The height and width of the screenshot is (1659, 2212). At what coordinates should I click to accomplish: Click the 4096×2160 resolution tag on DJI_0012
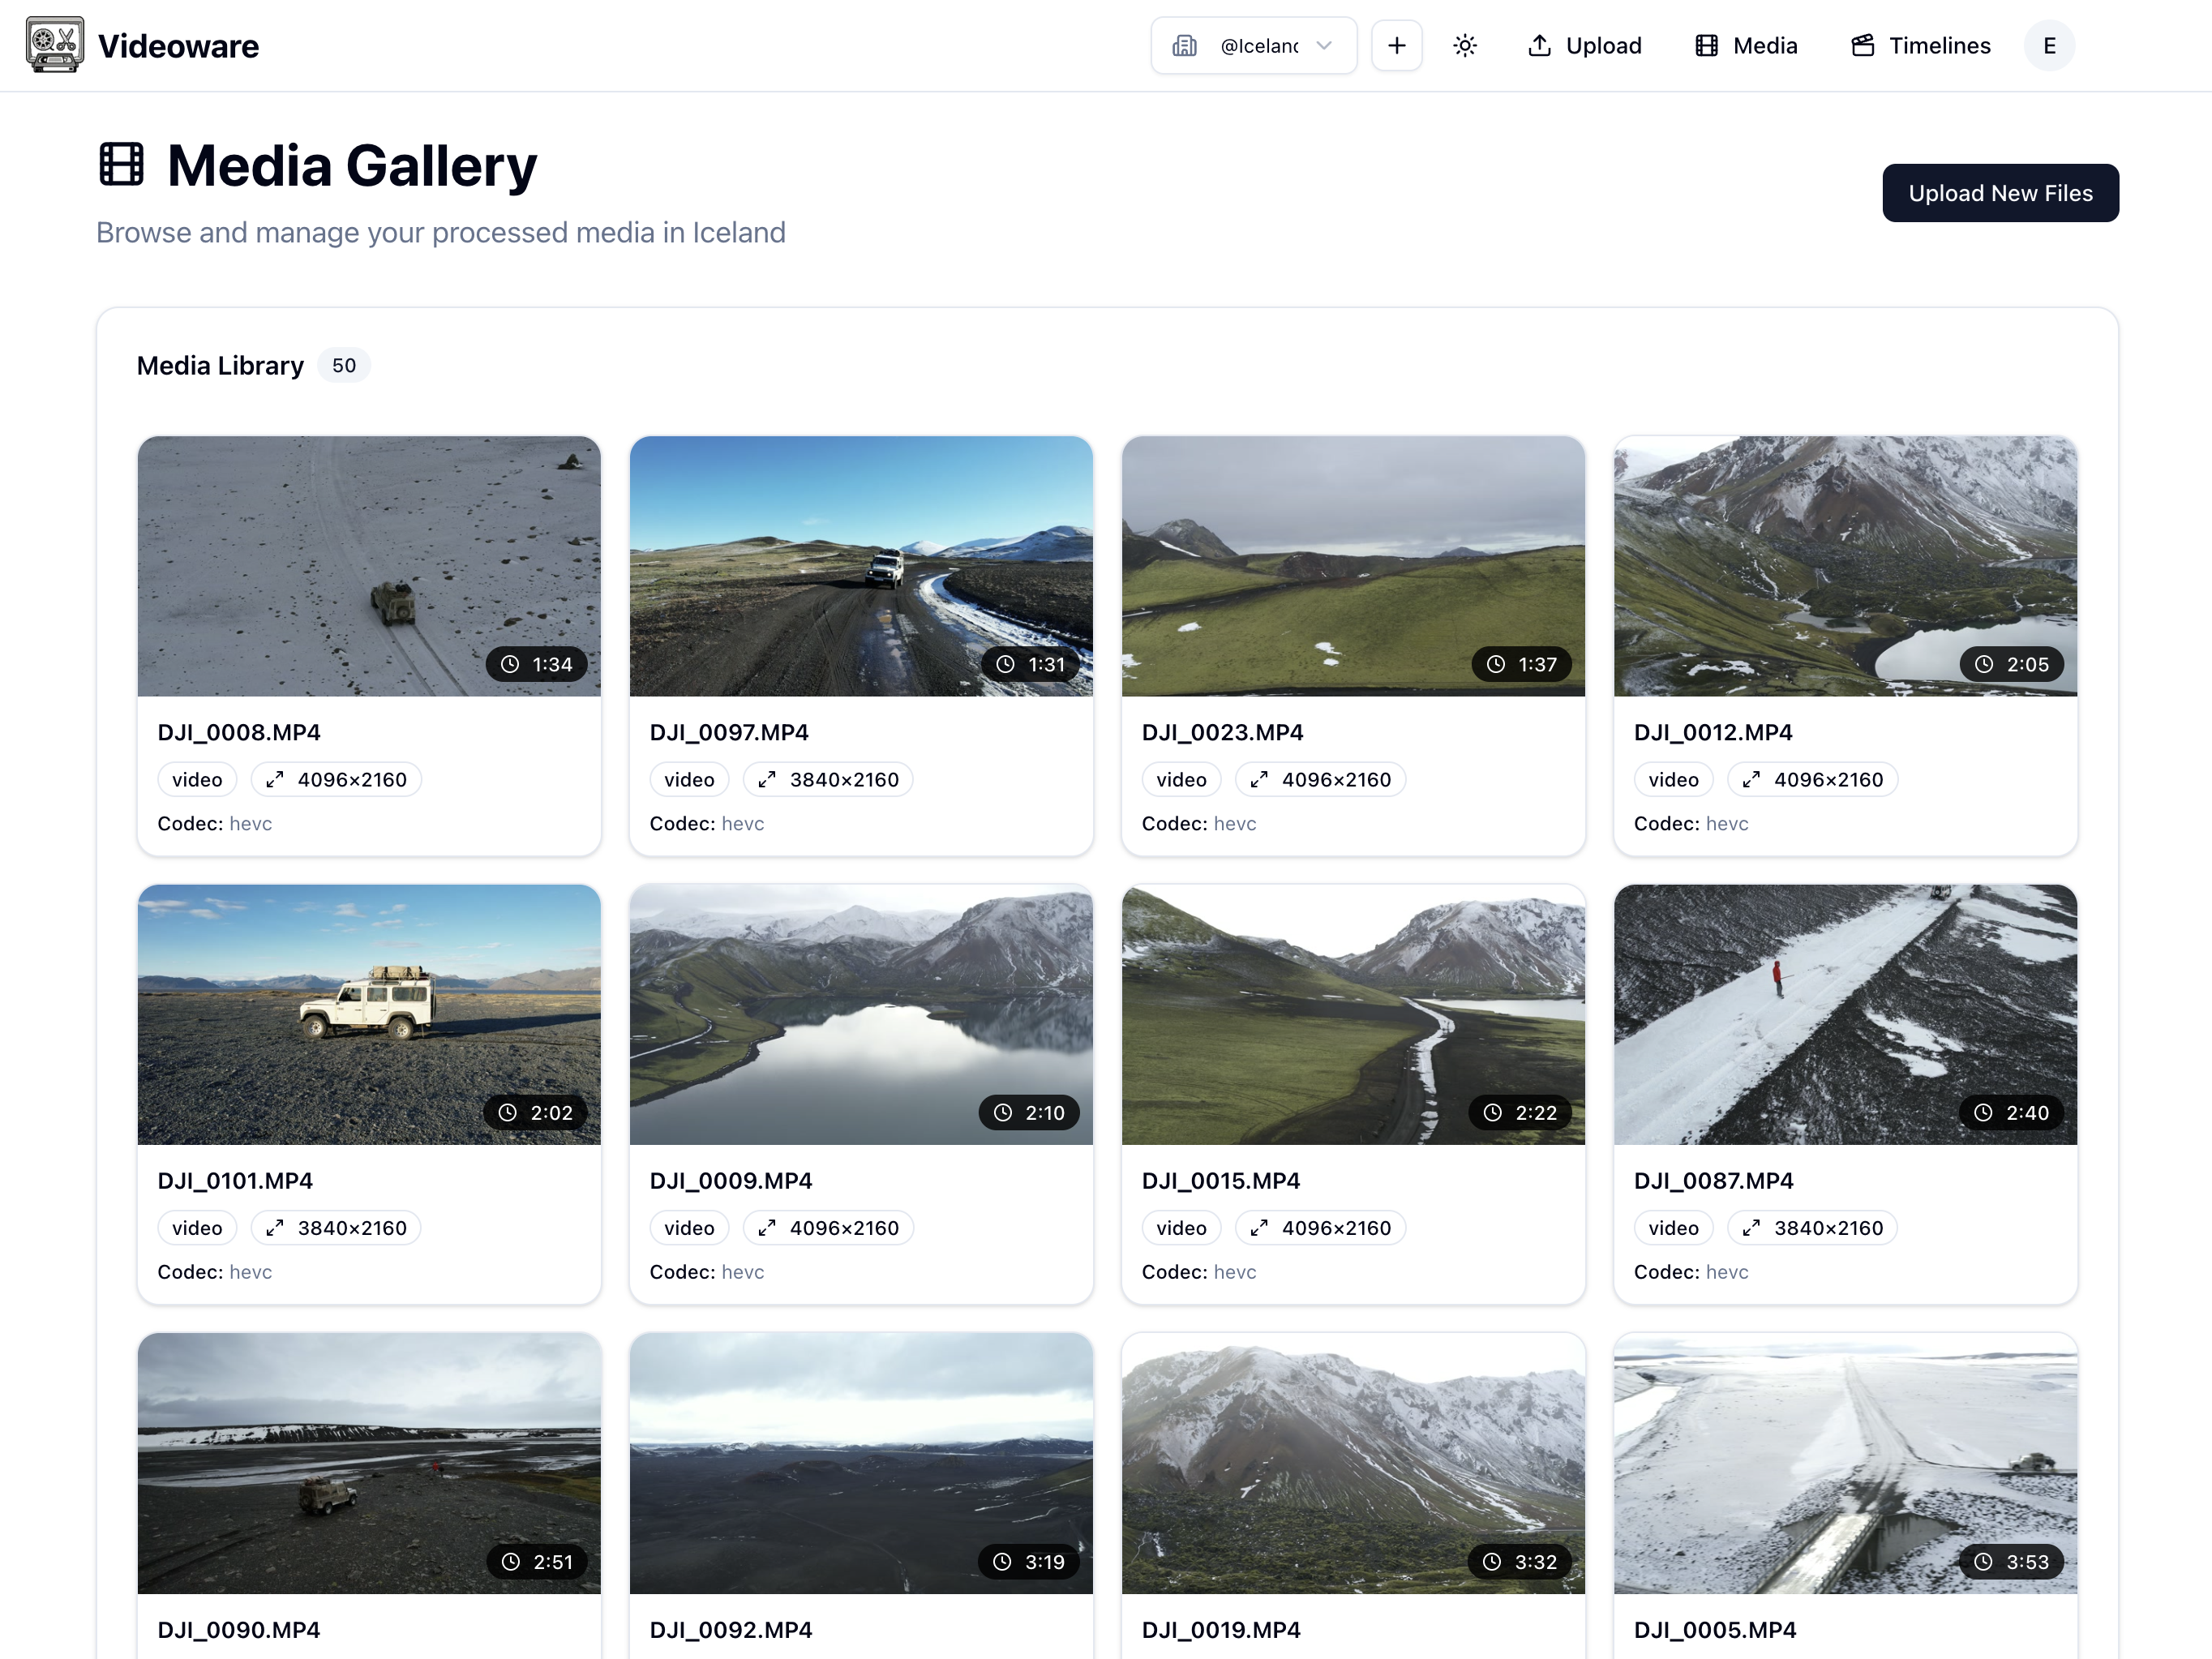click(x=1812, y=779)
